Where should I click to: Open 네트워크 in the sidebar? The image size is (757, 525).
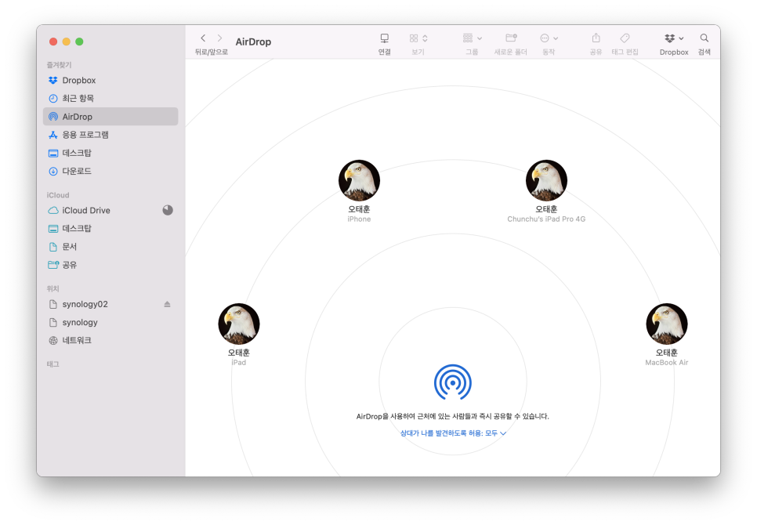pos(110,340)
